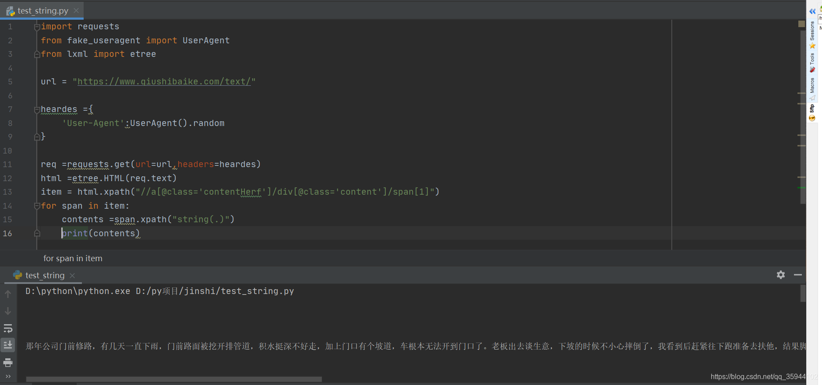
Task: Click the Python file icon on editor tab
Action: [x=11, y=11]
